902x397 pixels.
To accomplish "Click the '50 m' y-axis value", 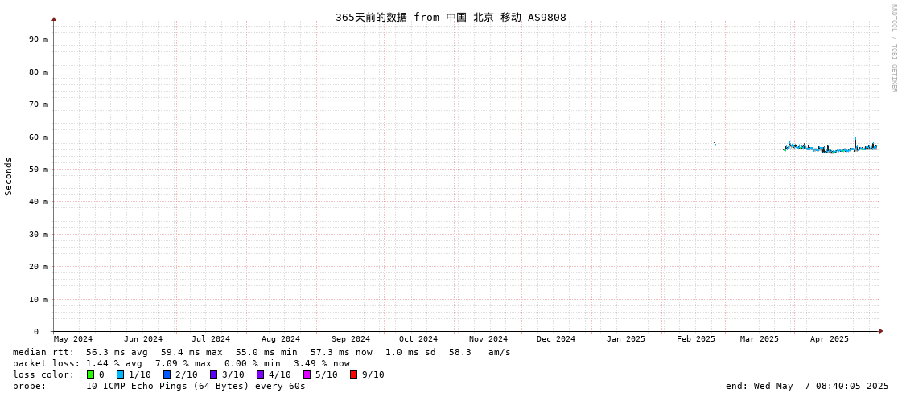I will [x=38, y=169].
